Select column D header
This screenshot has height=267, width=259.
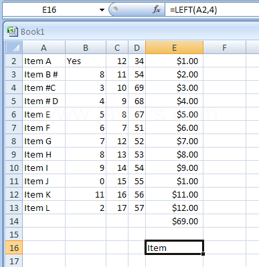click(137, 47)
